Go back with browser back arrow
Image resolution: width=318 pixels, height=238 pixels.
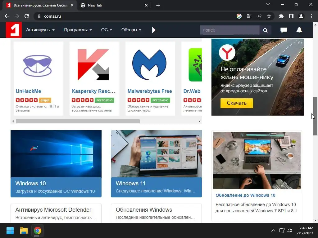(7, 16)
